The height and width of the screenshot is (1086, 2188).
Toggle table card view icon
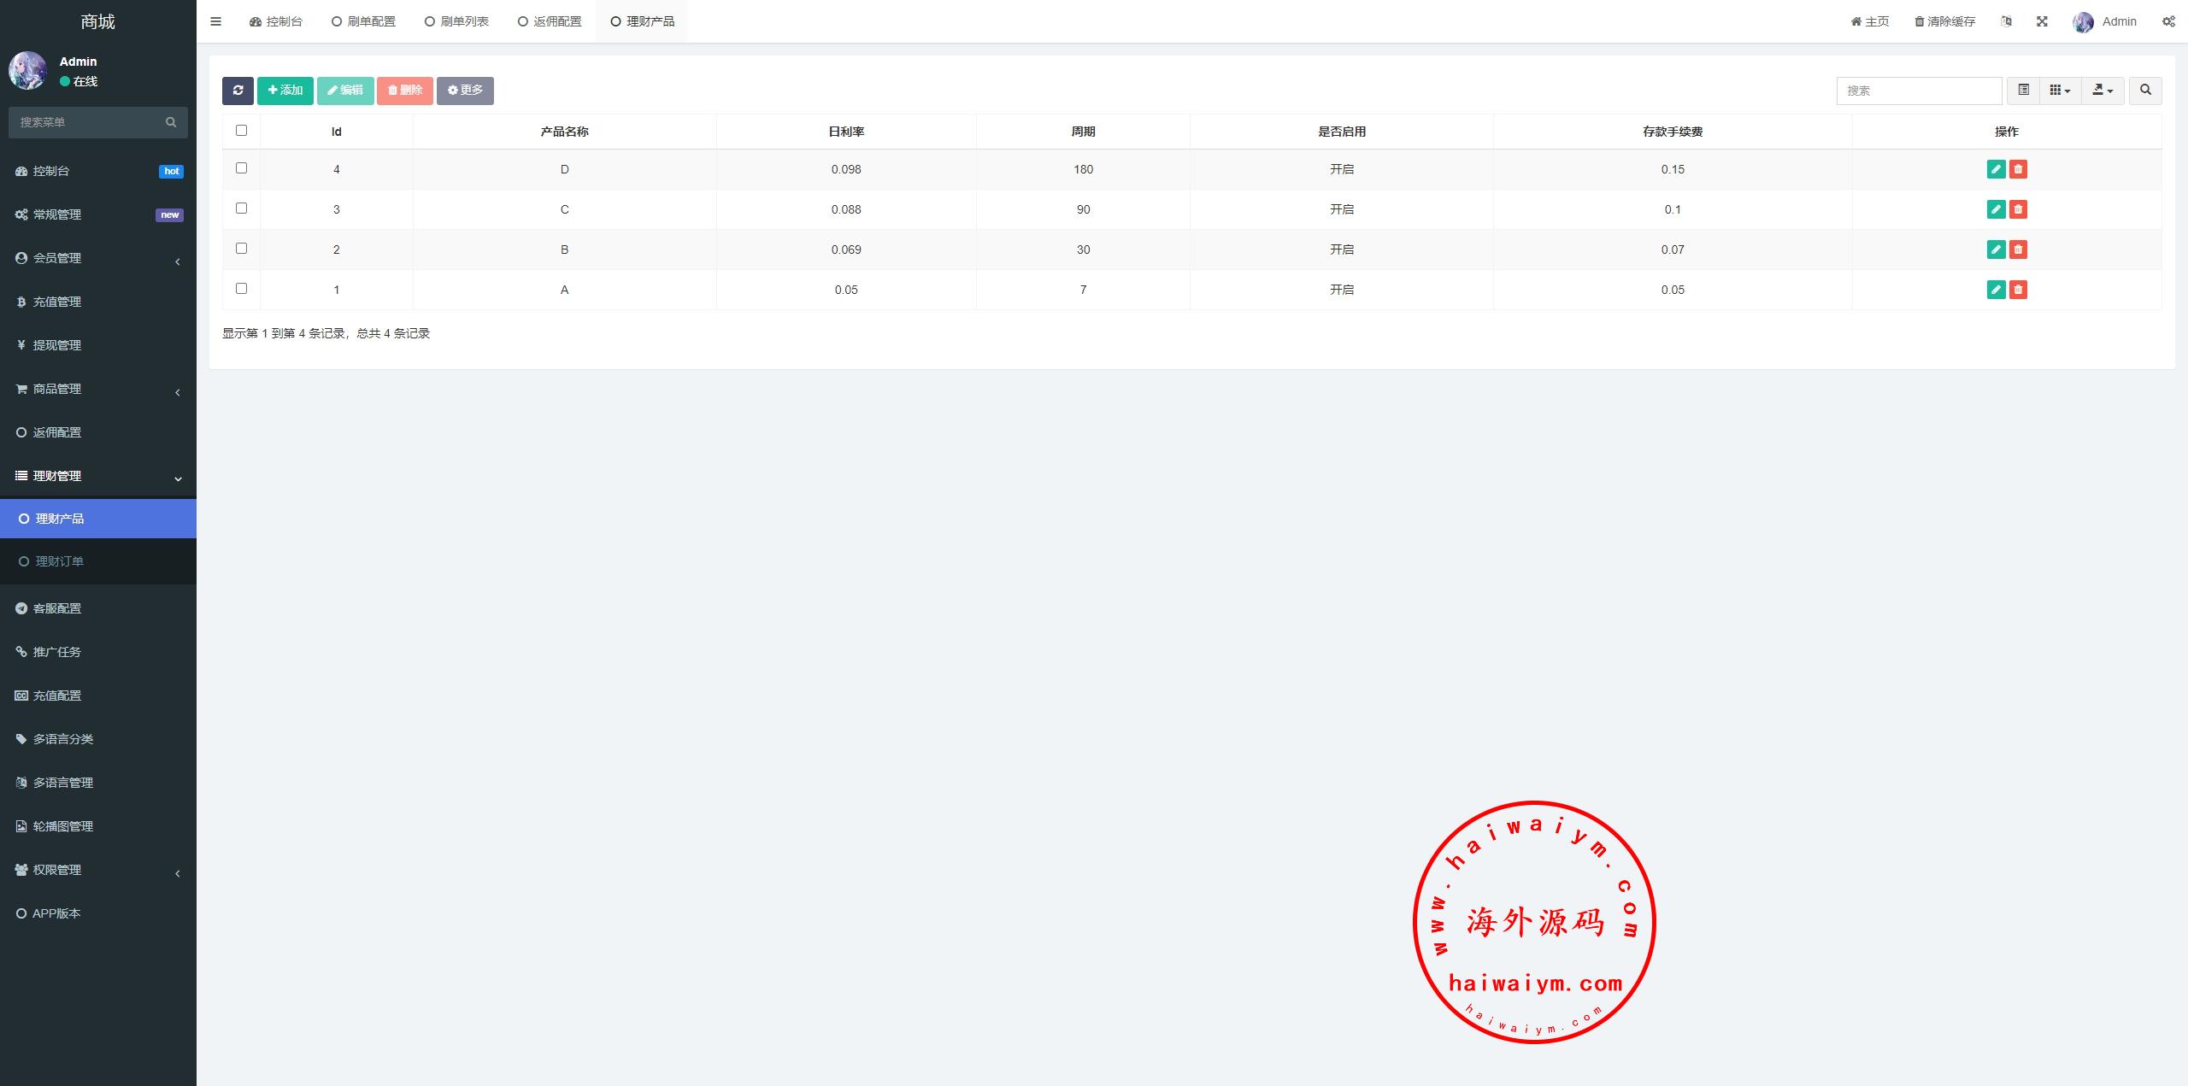2023,91
